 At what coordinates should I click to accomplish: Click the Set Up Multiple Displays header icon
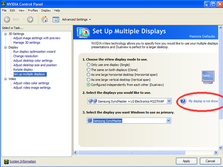pyautogui.click(x=84, y=32)
